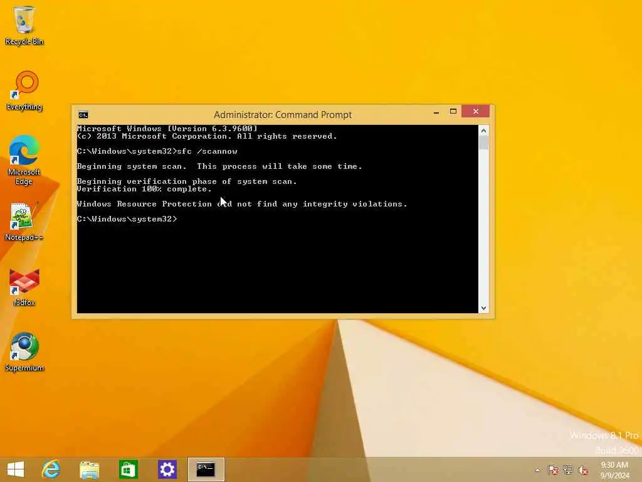Open the Recycle Bin desktop icon
642x482 pixels.
click(24, 25)
